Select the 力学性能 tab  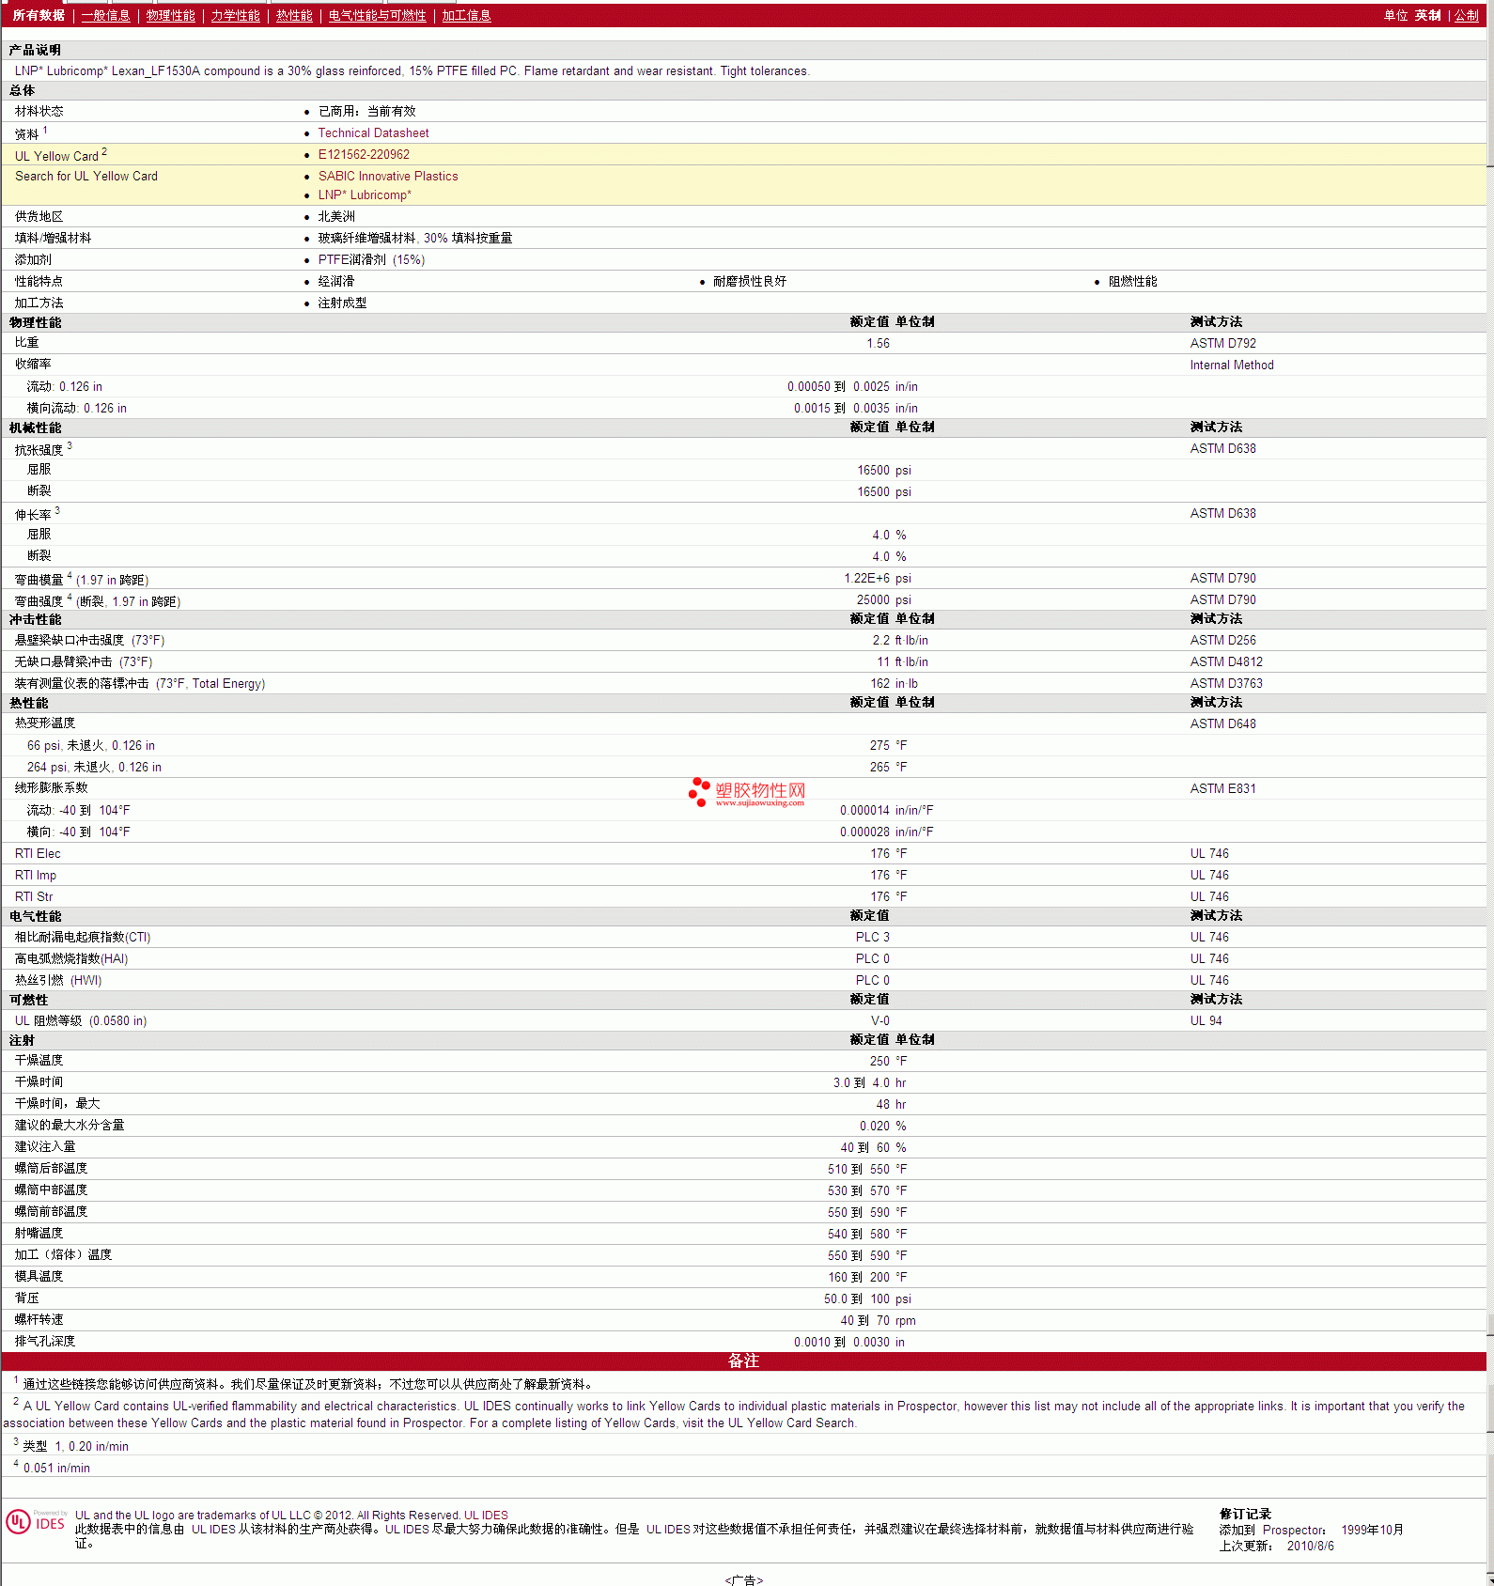pyautogui.click(x=235, y=15)
